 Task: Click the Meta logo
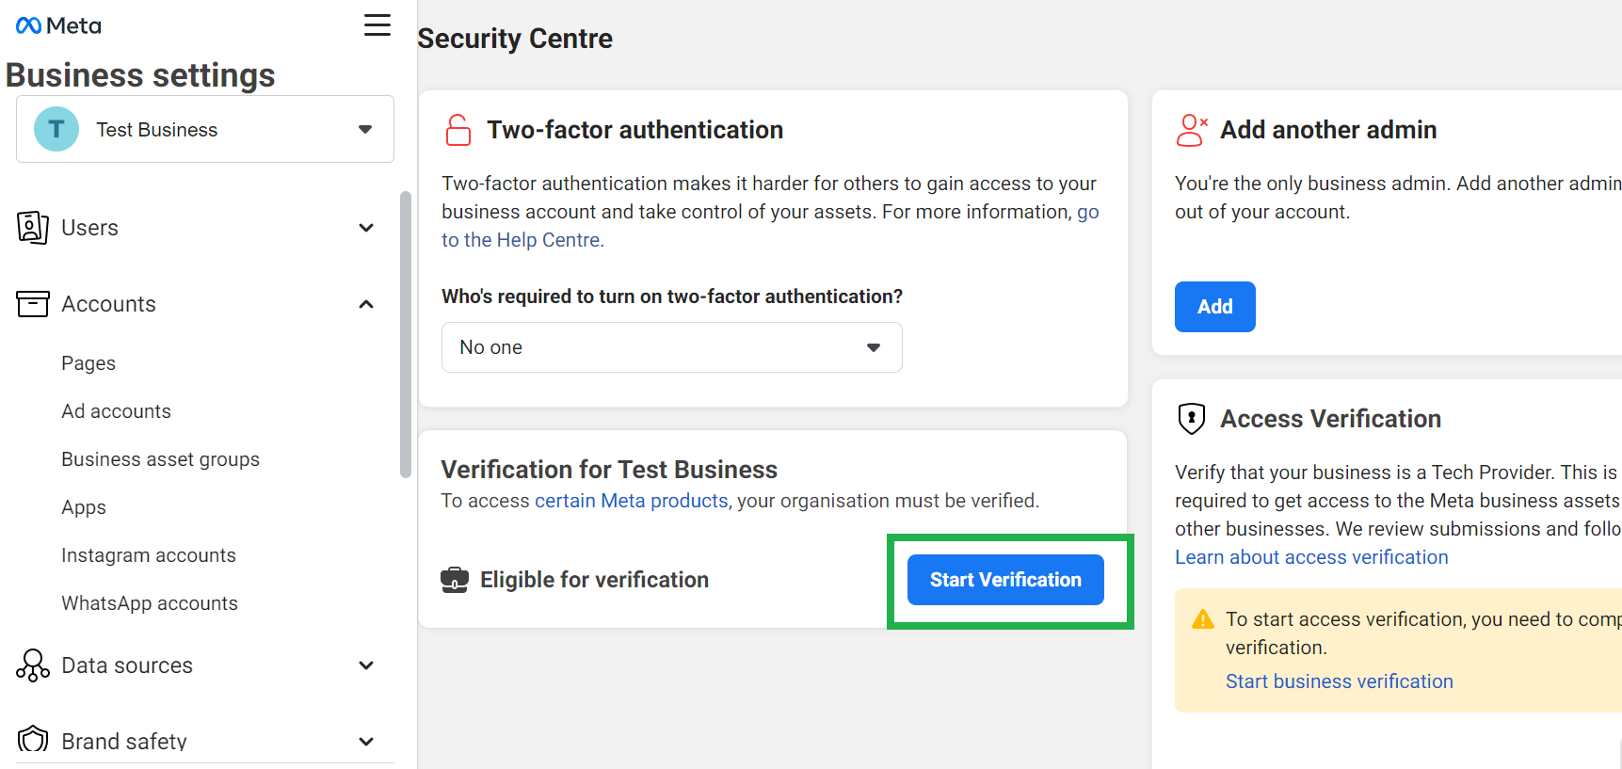[58, 25]
